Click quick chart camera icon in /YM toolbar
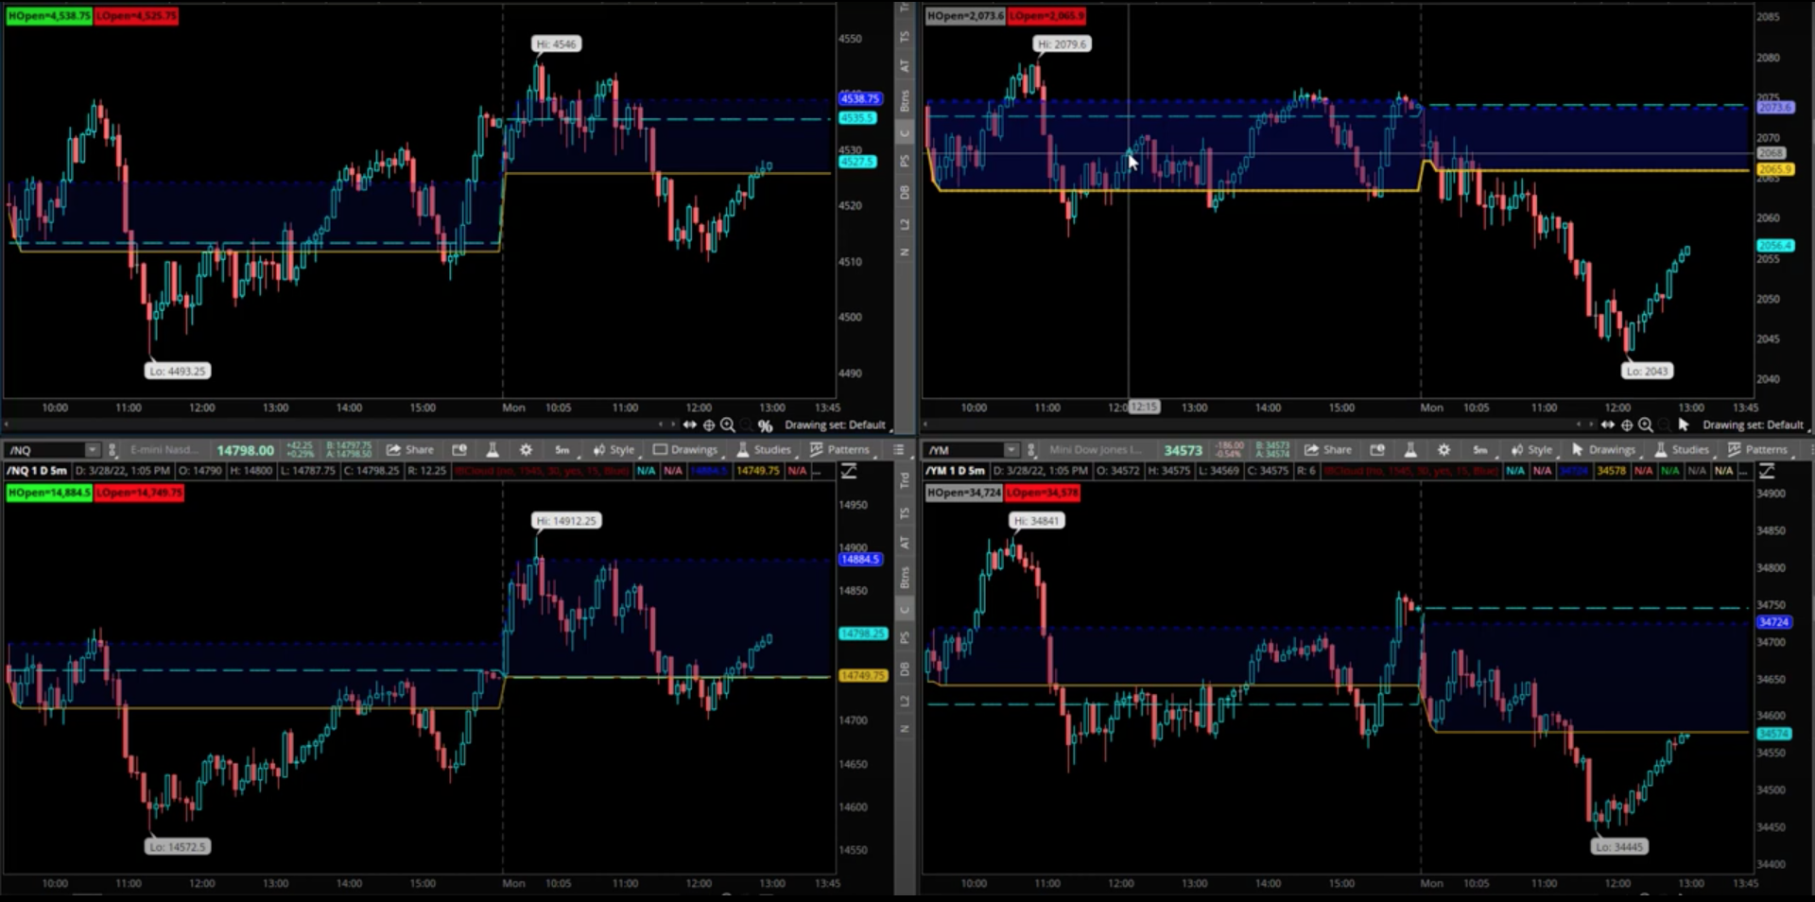Image resolution: width=1815 pixels, height=902 pixels. pyautogui.click(x=1377, y=450)
